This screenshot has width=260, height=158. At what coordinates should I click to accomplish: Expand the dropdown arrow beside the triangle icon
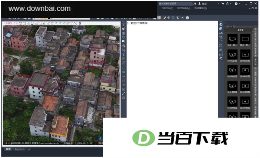pyautogui.click(x=230, y=4)
